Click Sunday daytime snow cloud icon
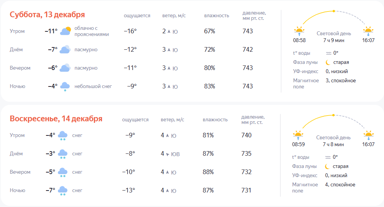 pyautogui.click(x=63, y=154)
